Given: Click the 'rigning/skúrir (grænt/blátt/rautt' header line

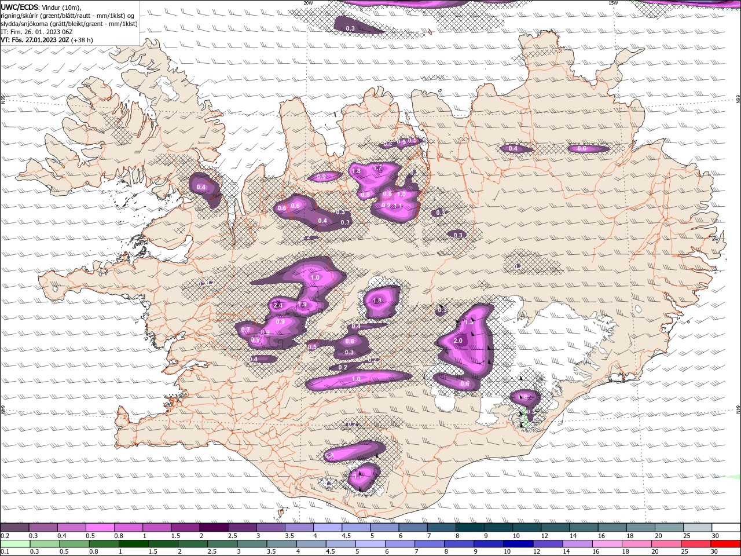Looking at the screenshot, I should click(x=68, y=16).
